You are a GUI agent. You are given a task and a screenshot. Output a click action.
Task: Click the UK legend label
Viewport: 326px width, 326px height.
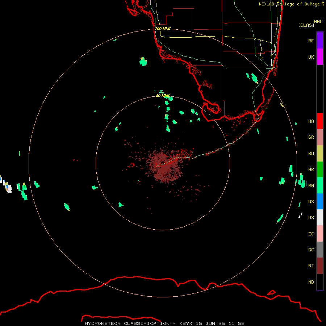click(311, 57)
